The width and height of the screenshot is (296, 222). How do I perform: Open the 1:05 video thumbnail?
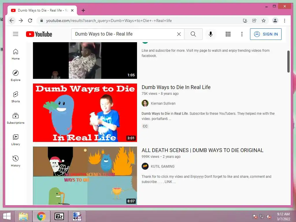pos(85,60)
